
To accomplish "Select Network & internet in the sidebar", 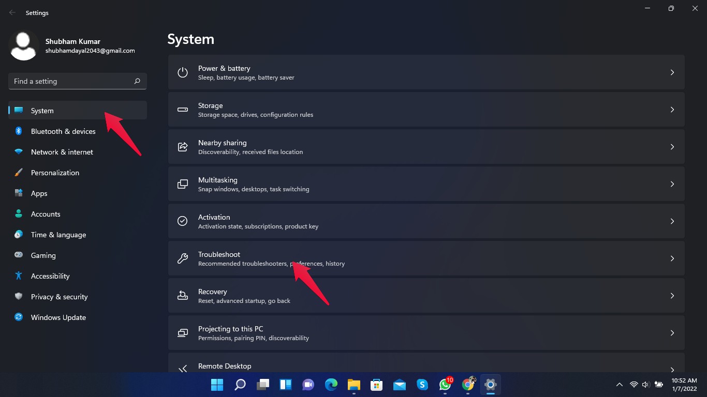I will click(x=62, y=152).
